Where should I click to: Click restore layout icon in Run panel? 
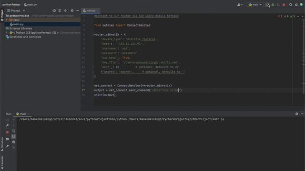click(x=8, y=139)
